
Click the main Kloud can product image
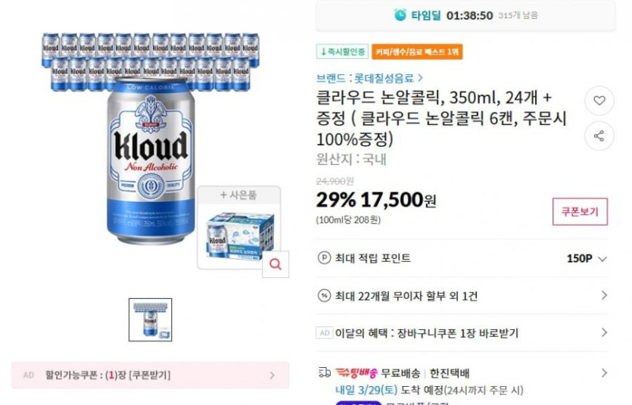click(x=151, y=160)
